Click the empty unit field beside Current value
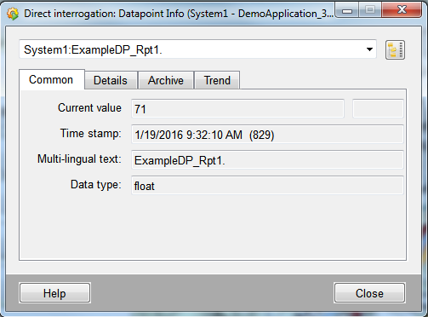Screen dimensions: 428x317 [378, 108]
